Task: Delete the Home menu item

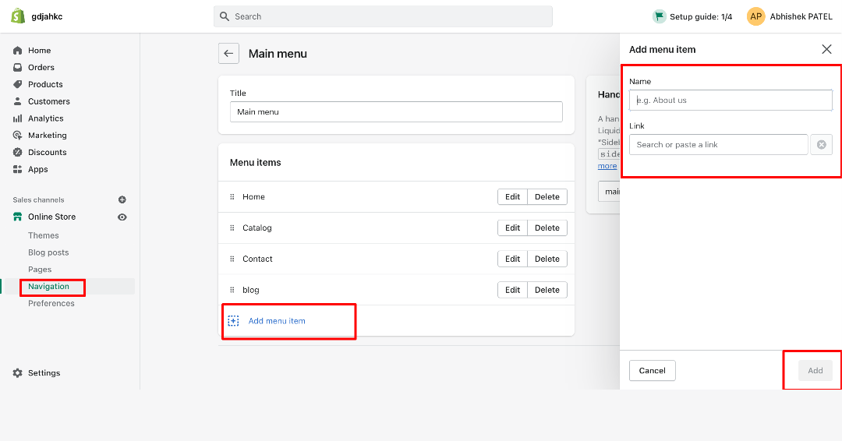Action: click(x=547, y=197)
